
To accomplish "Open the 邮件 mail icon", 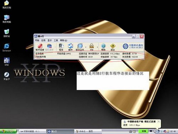I will point(70,47).
